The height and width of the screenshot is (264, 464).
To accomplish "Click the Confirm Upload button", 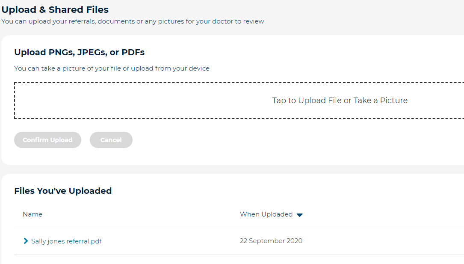I will [x=47, y=139].
